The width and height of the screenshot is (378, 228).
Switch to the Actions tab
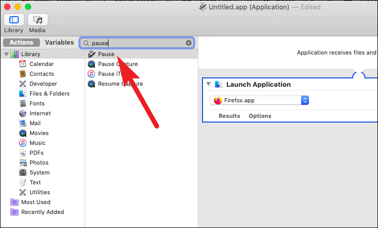21,43
